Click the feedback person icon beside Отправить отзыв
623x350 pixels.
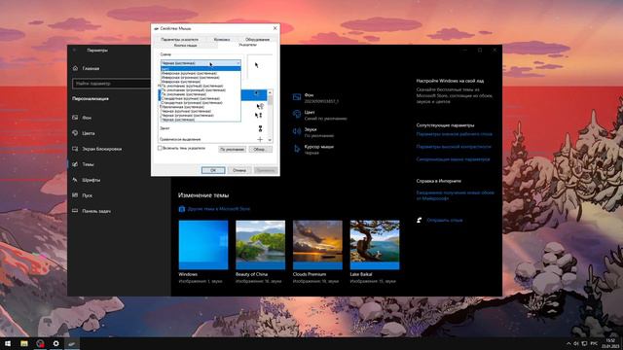pyautogui.click(x=420, y=220)
